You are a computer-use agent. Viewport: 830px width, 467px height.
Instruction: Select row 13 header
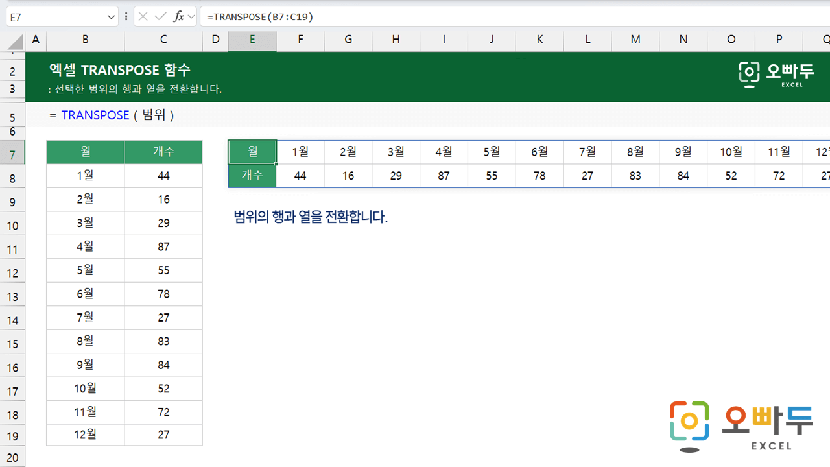click(12, 296)
